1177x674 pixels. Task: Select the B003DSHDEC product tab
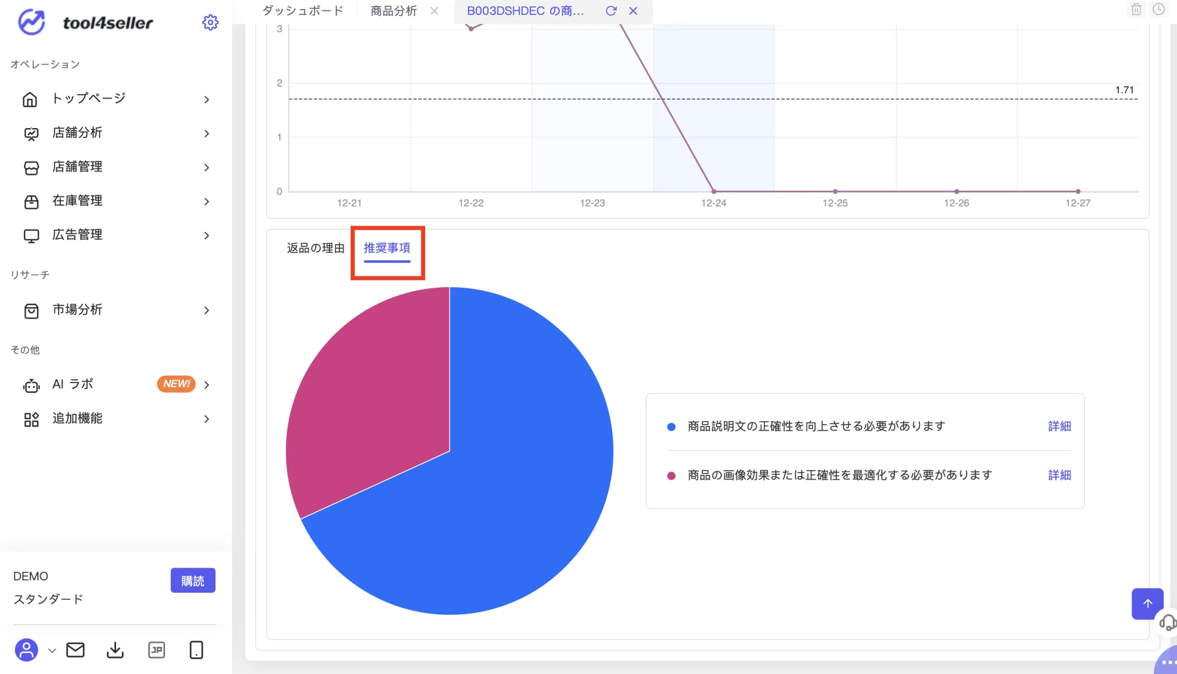click(x=525, y=11)
